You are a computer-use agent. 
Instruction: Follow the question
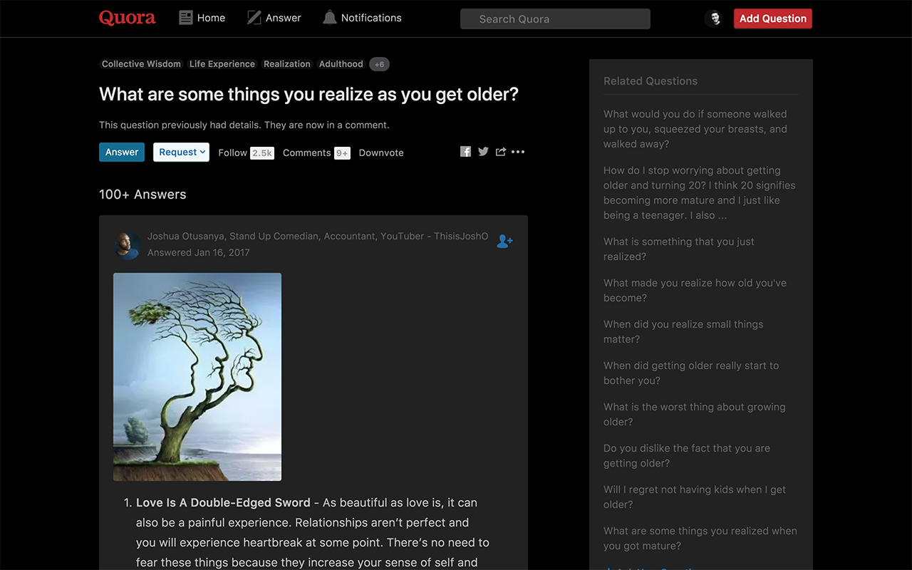click(232, 152)
